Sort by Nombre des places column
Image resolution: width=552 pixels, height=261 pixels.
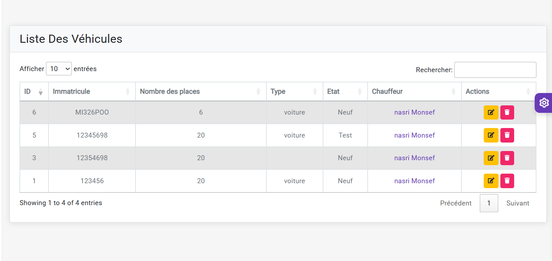201,92
